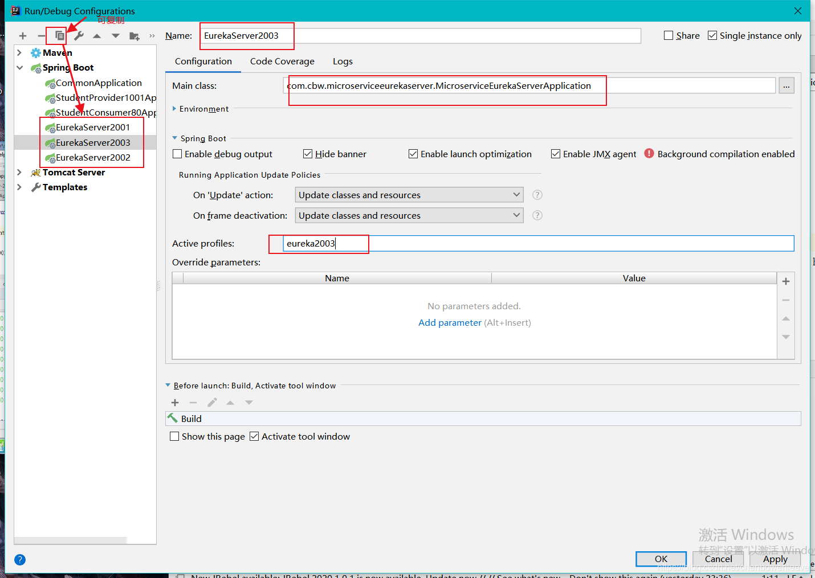Viewport: 815px width, 578px height.
Task: Select the Build hammer icon in before launch list
Action: pyautogui.click(x=173, y=419)
